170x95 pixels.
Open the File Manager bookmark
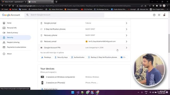[x=101, y=9]
